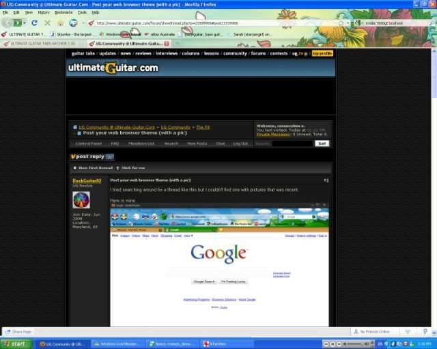Click the ultimateGuitar.com logo
The width and height of the screenshot is (437, 349).
(113, 68)
